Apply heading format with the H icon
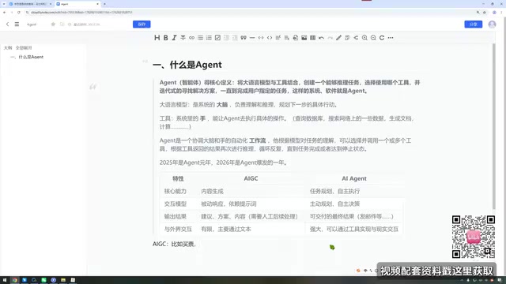Image resolution: width=506 pixels, height=284 pixels. click(x=157, y=38)
